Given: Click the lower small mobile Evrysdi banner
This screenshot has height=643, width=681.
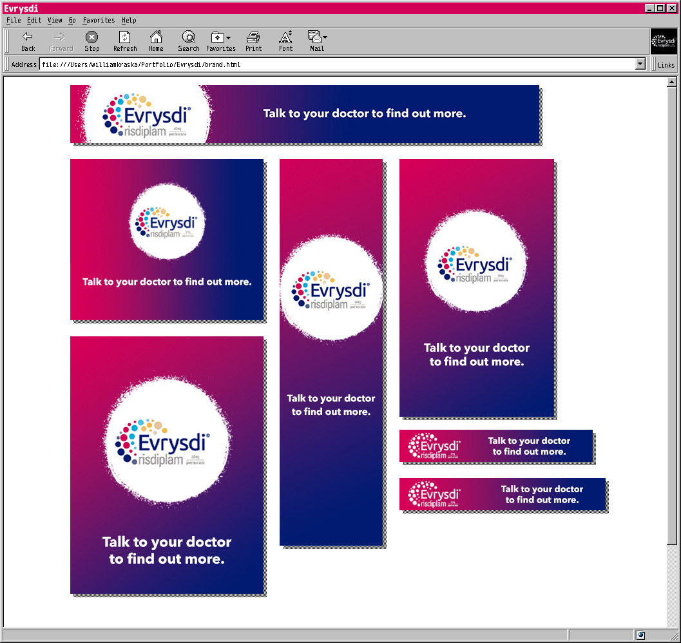Looking at the screenshot, I should pos(503,494).
